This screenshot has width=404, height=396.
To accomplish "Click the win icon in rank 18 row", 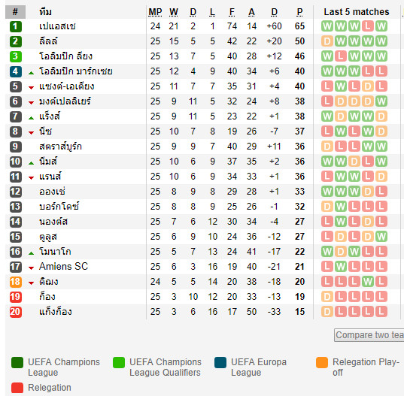I will coord(368,282).
